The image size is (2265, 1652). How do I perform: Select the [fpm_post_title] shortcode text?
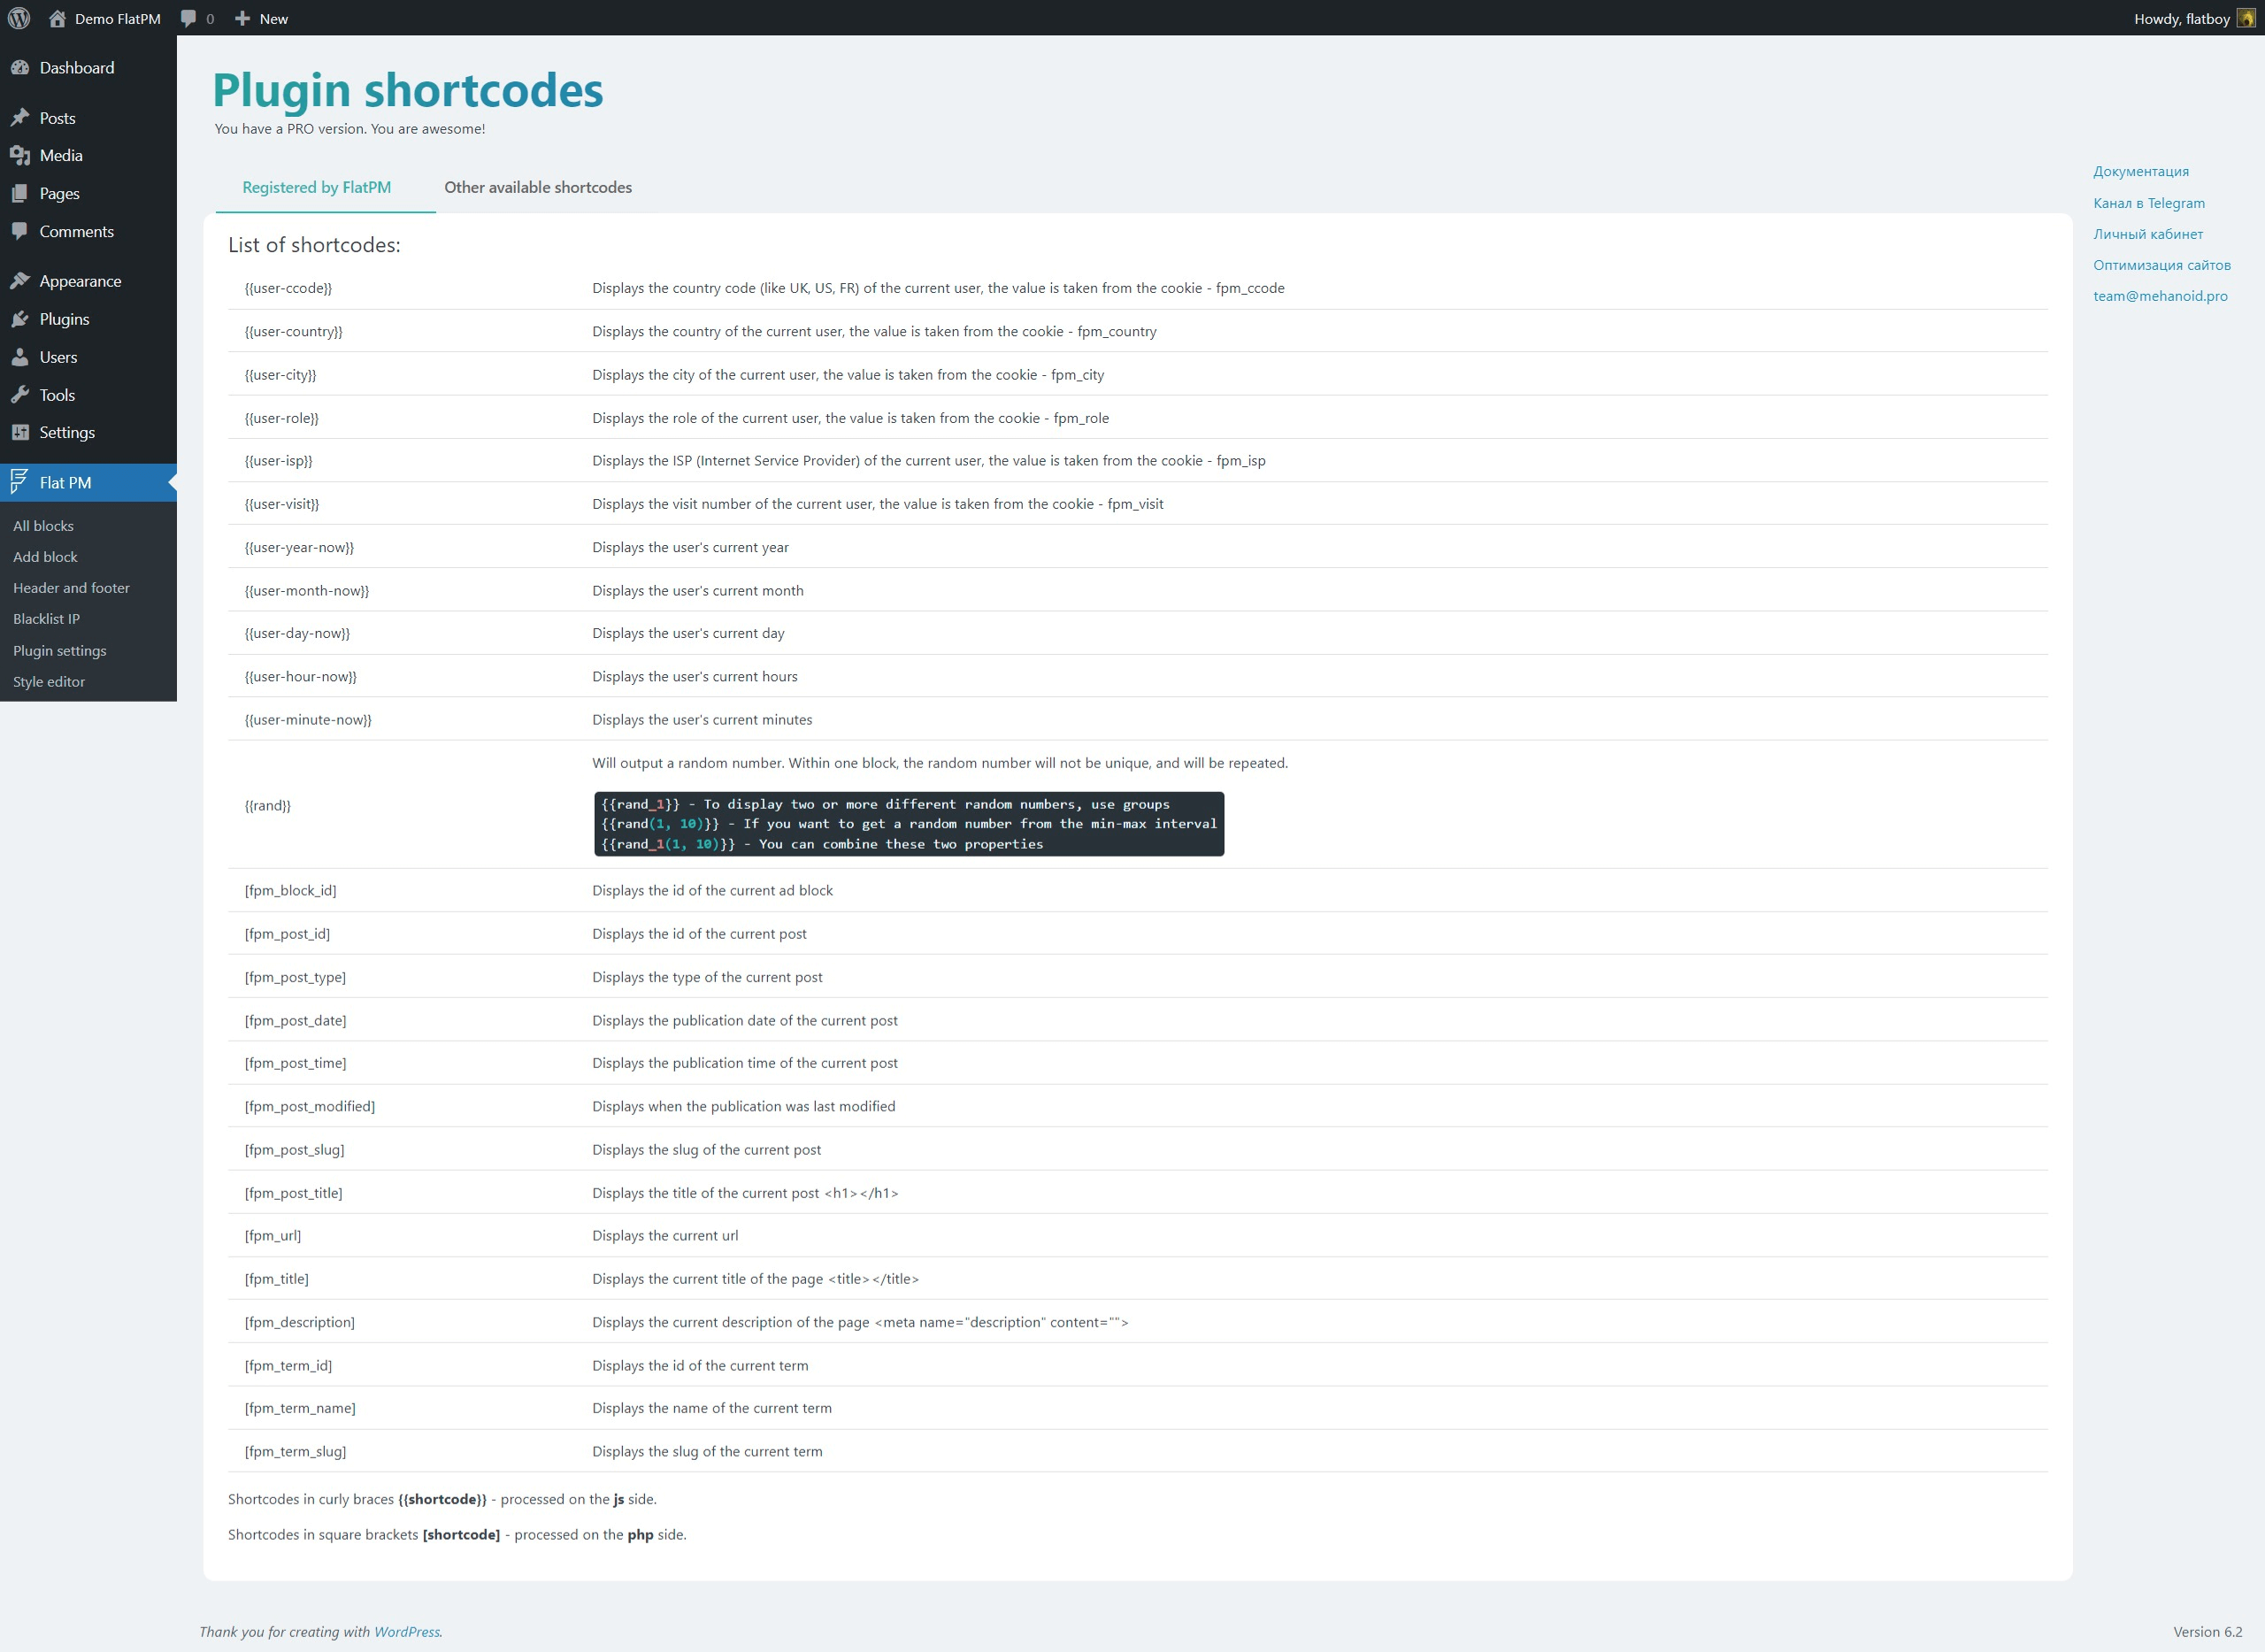coord(293,1193)
